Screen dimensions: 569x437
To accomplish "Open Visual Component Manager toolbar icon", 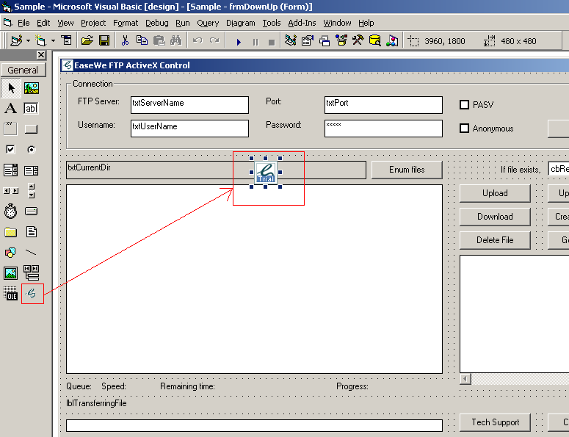I will pyautogui.click(x=392, y=40).
